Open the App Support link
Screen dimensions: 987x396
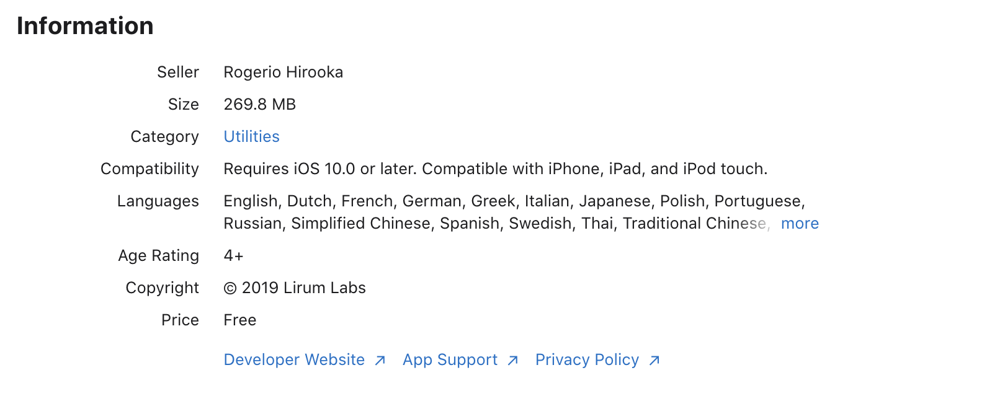[450, 359]
